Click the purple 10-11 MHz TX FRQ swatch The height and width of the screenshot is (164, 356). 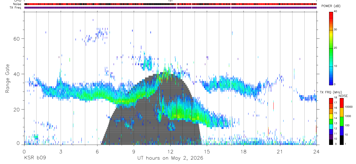[x=331, y=137]
